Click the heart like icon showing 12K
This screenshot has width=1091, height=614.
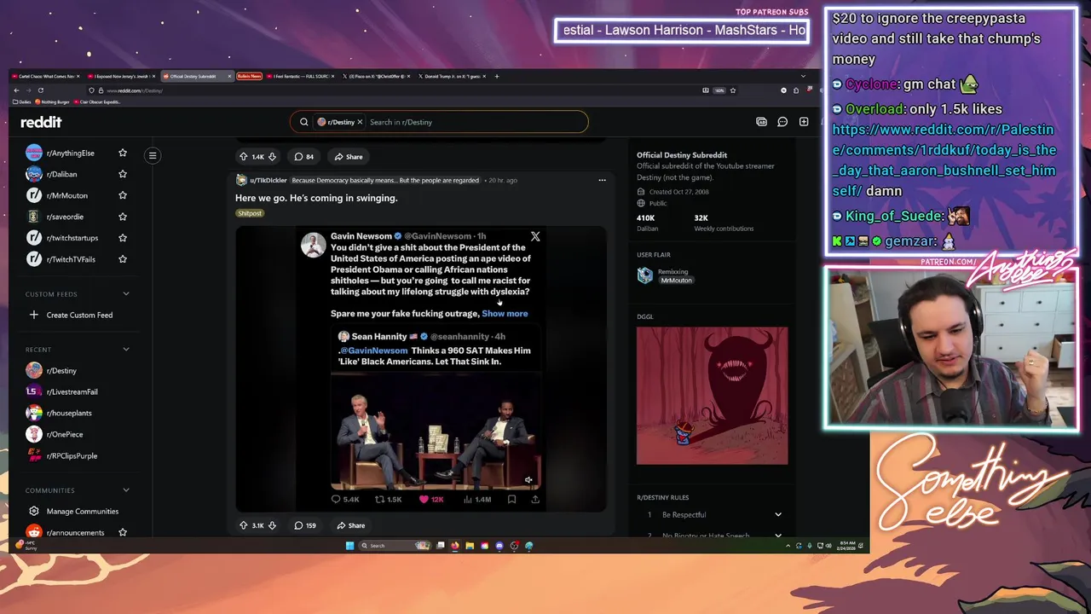click(x=424, y=499)
